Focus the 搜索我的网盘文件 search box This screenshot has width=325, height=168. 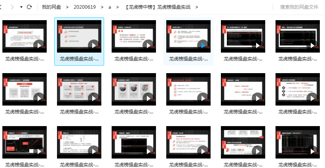tap(299, 7)
